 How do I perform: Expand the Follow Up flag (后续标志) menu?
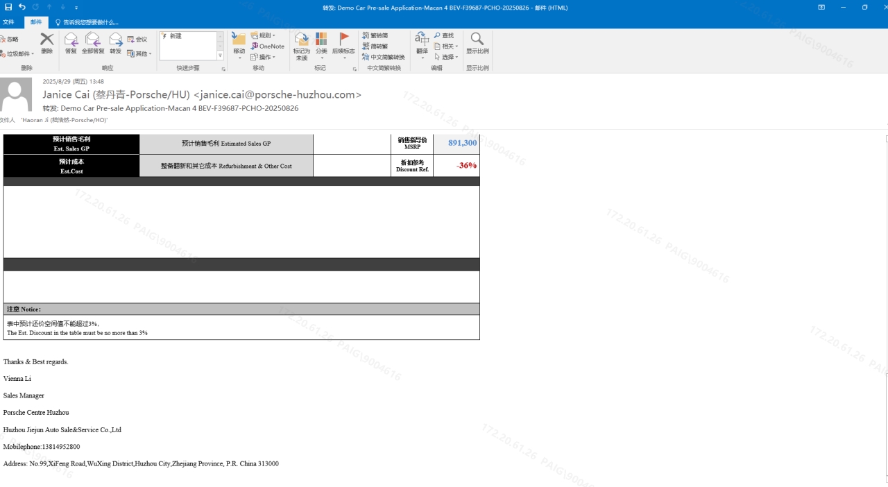(343, 46)
